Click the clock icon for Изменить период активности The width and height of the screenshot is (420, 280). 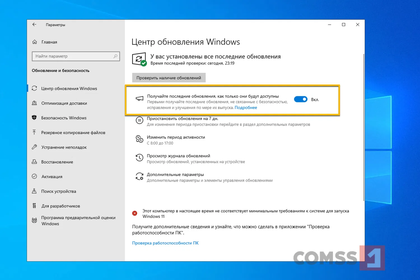pos(139,139)
